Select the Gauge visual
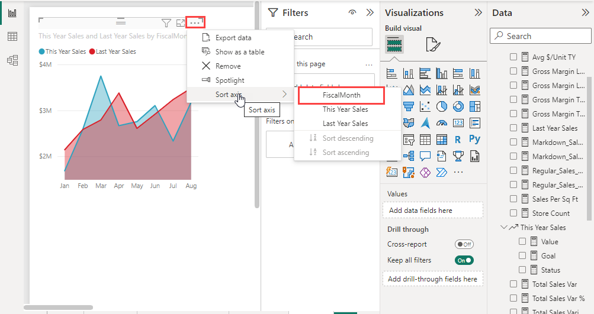Viewport: 594px width, 314px height. click(442, 123)
